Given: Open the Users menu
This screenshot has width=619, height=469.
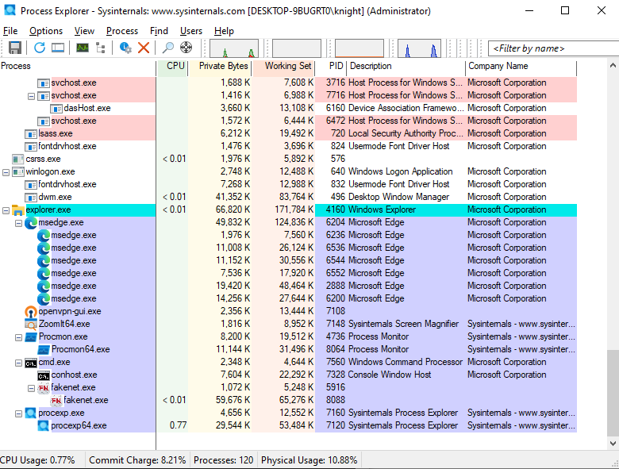Looking at the screenshot, I should 191,31.
